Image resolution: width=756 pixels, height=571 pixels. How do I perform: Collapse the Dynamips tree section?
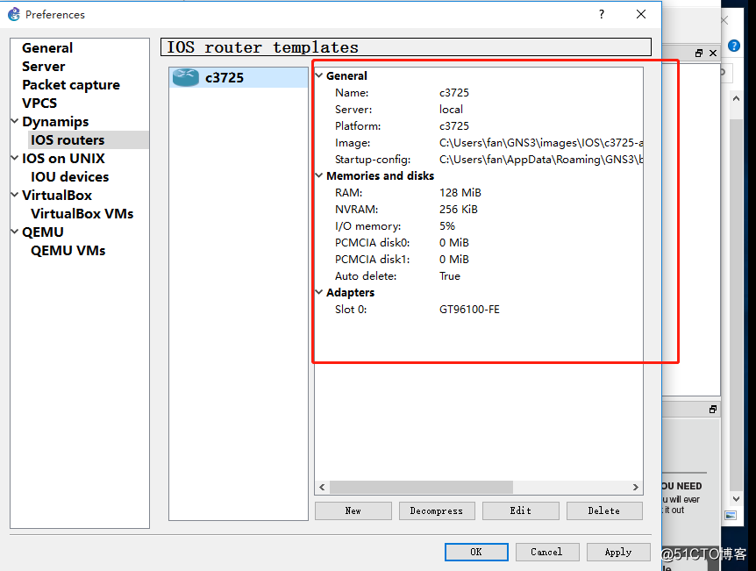pos(15,121)
